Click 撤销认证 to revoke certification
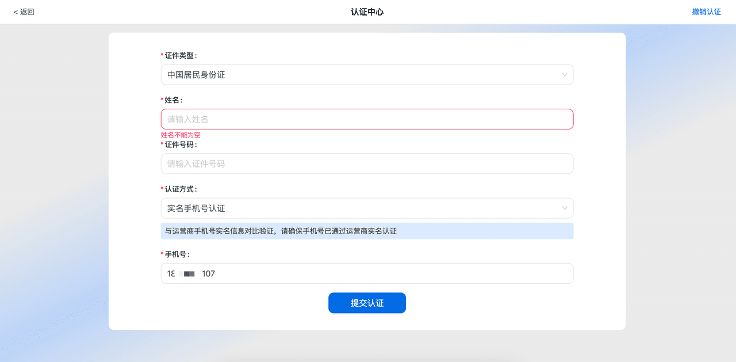The height and width of the screenshot is (362, 736). [706, 12]
